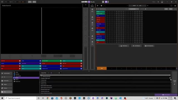
Task: Open the Audio Samples library tab
Action: [6, 73]
